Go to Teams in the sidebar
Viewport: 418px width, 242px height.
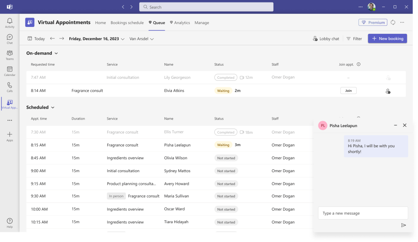point(9,55)
